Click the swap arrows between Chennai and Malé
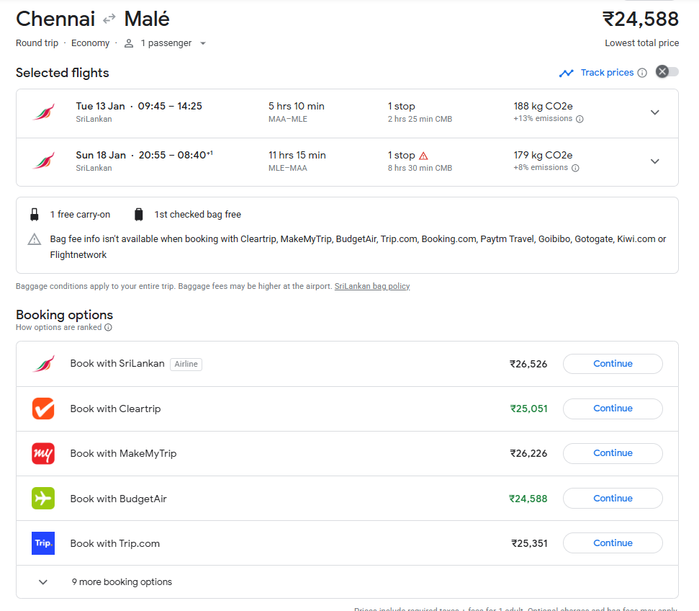699x611 pixels. 109,19
